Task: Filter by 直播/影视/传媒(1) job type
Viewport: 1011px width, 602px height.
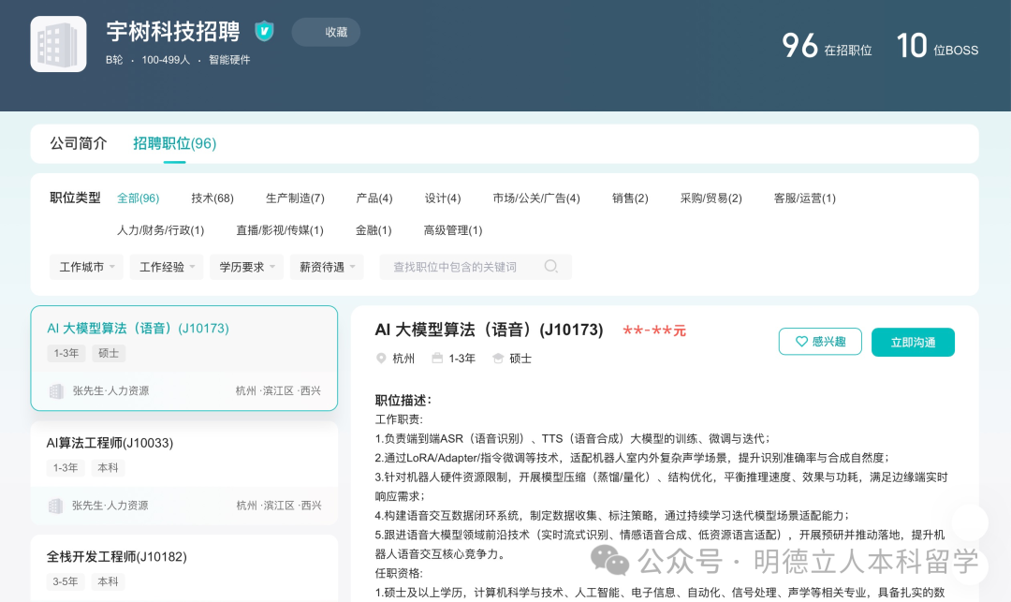Action: click(x=280, y=230)
